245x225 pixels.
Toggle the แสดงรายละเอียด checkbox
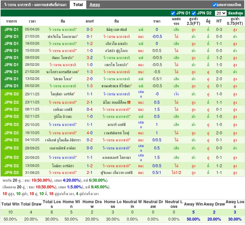click(214, 5)
